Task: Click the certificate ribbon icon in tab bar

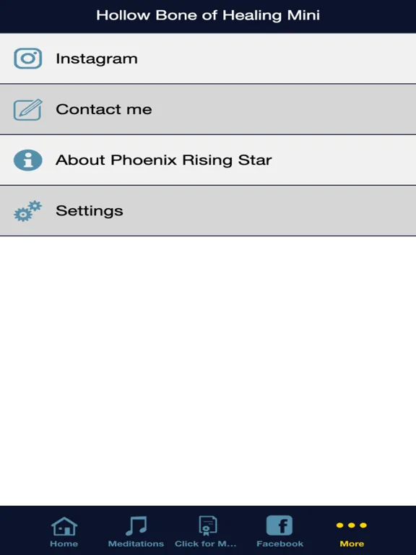Action: (x=208, y=525)
